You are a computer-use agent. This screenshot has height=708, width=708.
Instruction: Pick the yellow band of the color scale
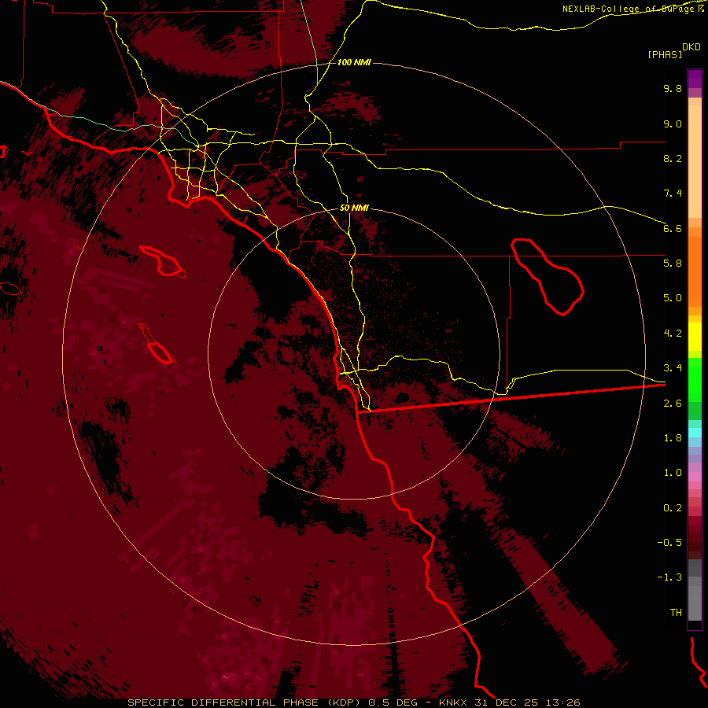(695, 337)
